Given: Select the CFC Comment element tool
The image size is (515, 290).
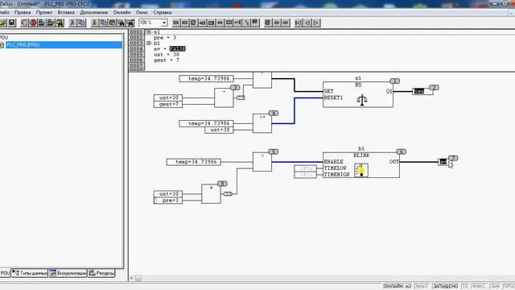Looking at the screenshot, I should click(x=229, y=23).
